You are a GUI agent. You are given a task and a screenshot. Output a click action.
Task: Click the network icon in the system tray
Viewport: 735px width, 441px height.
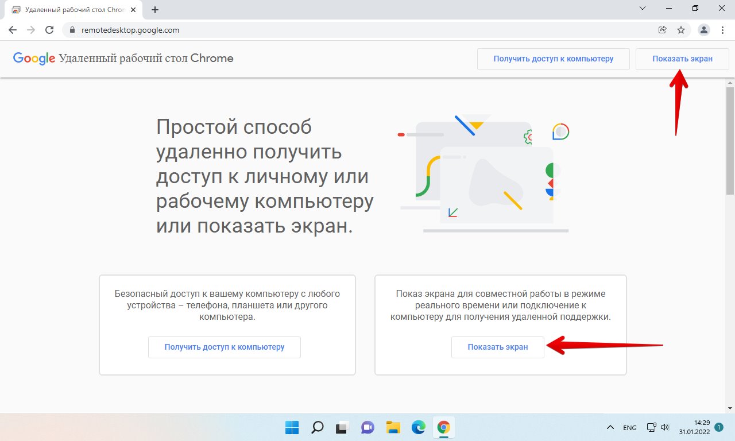651,427
